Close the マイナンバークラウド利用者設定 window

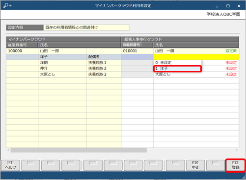coord(239,6)
